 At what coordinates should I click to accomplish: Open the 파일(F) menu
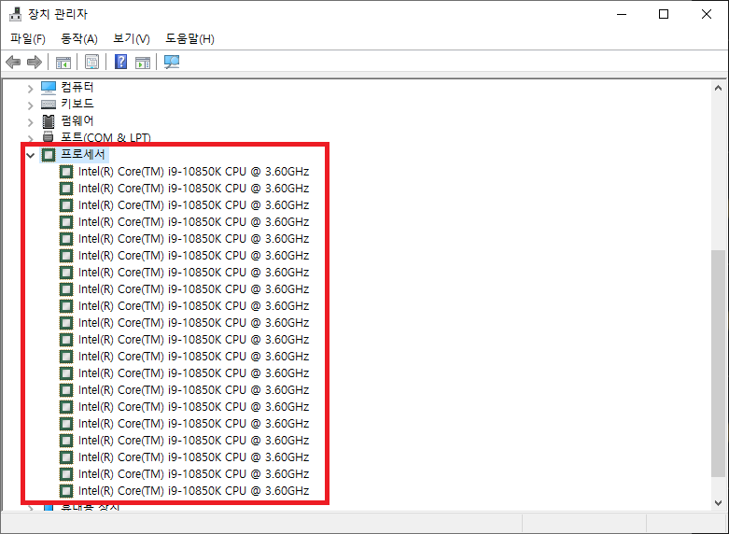pos(28,38)
